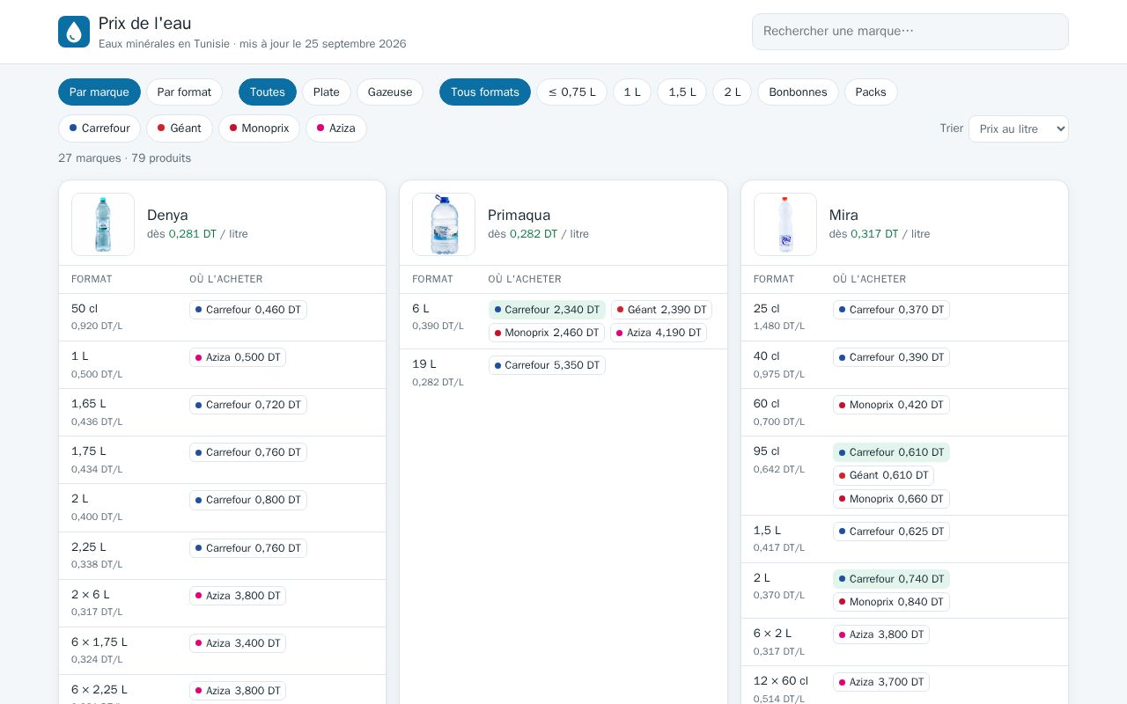The image size is (1127, 704).
Task: Open the Primaqua jug thumbnail
Action: click(x=444, y=224)
